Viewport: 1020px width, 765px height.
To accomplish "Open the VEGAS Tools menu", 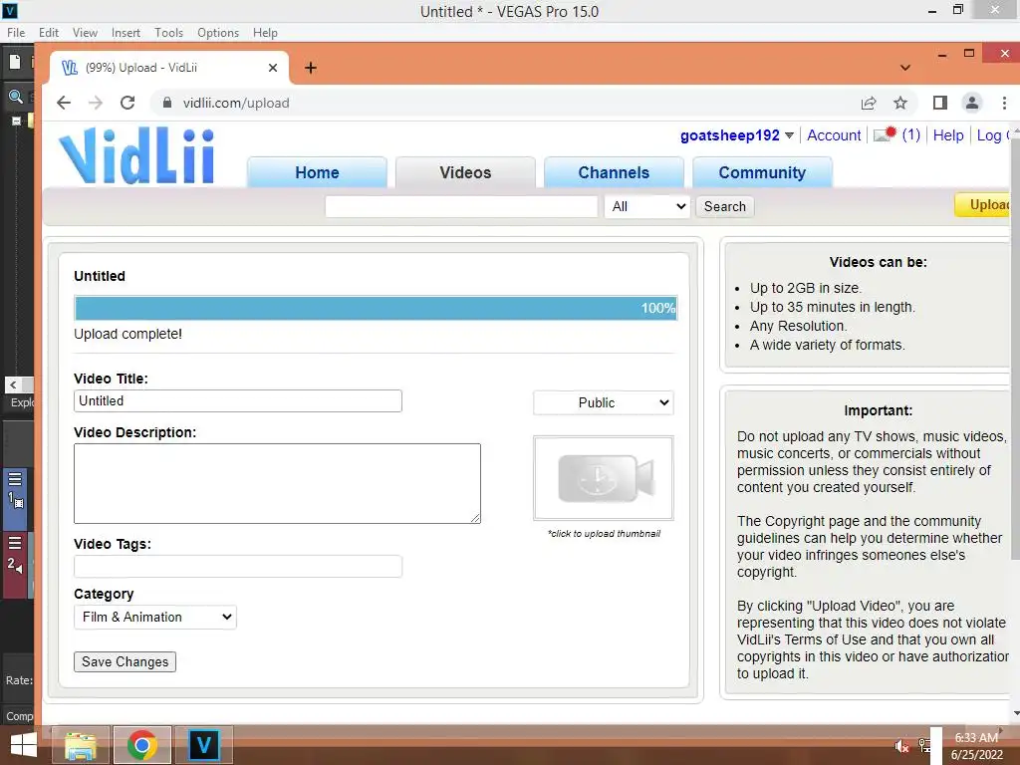I will (x=168, y=33).
